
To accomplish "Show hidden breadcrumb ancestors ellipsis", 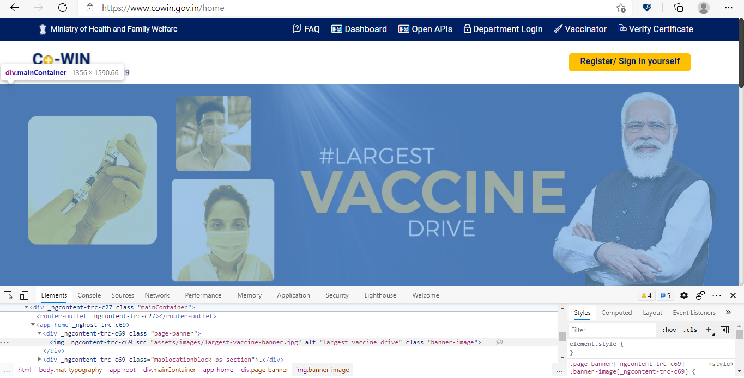I will point(7,370).
